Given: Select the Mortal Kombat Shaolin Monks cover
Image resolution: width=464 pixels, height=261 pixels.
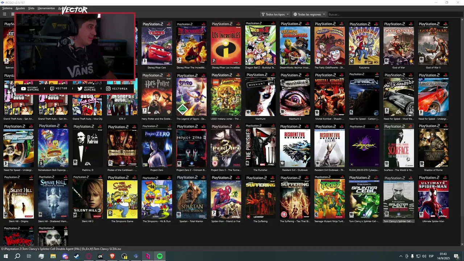Looking at the screenshot, I should (330, 94).
